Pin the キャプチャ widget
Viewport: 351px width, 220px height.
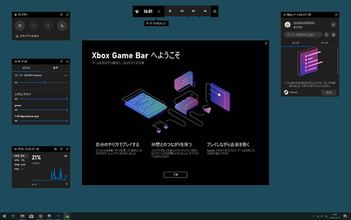click(62, 14)
